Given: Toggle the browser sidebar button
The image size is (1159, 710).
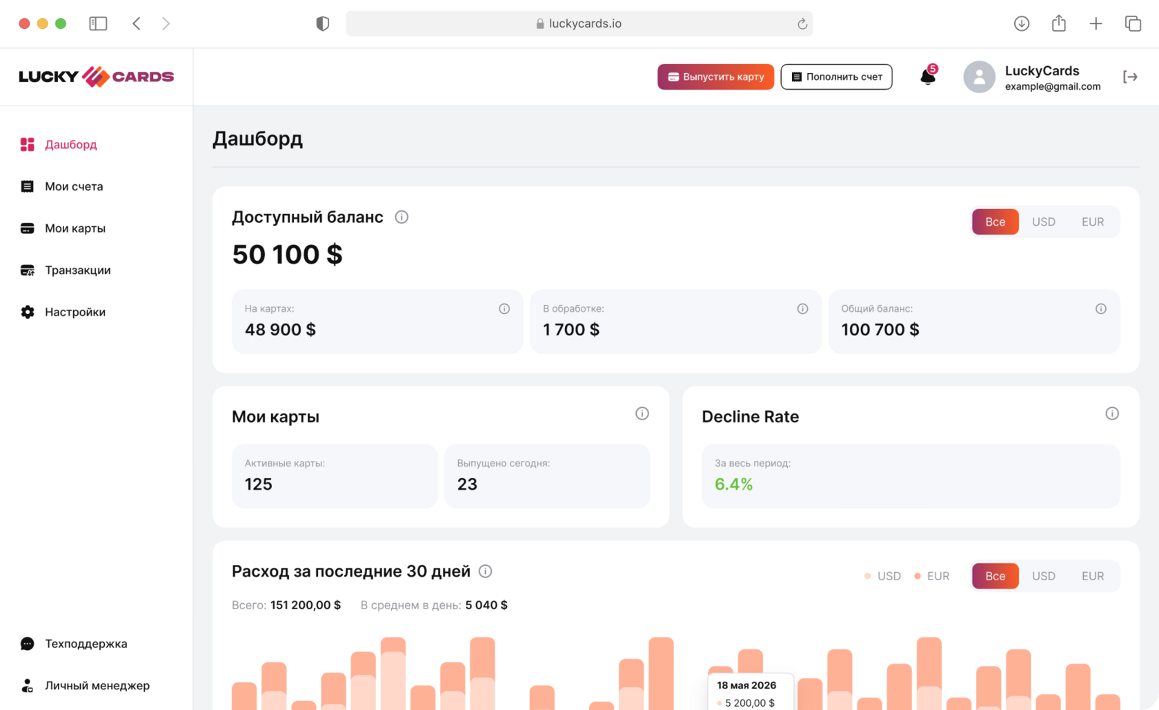Looking at the screenshot, I should (98, 23).
